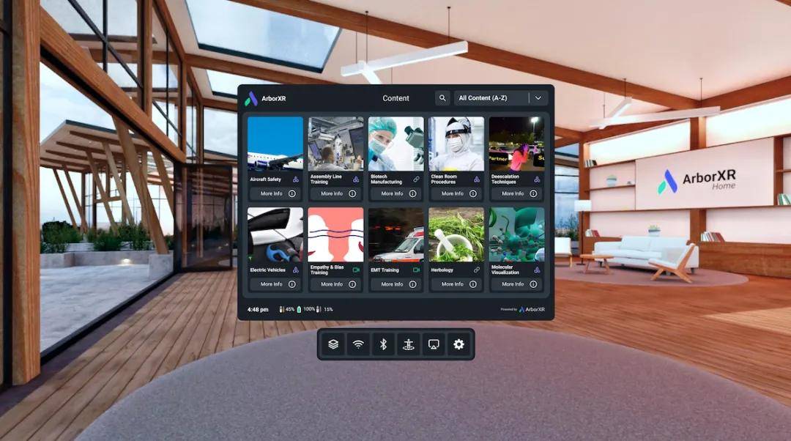Click More Info under Aircraft Safety
791x441 pixels.
[x=275, y=194]
